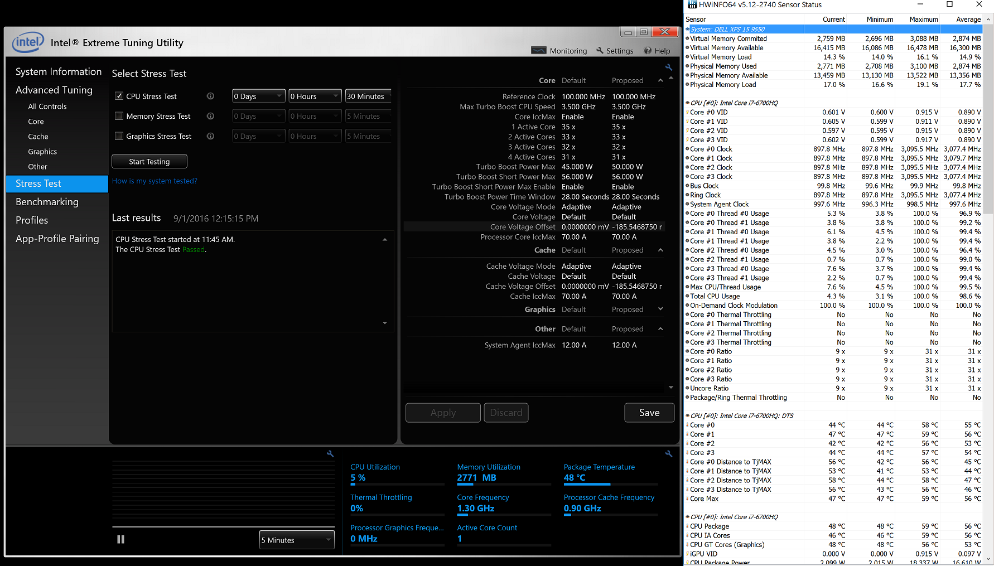The width and height of the screenshot is (994, 566).
Task: Collapse the Core settings section
Action: pyautogui.click(x=660, y=80)
